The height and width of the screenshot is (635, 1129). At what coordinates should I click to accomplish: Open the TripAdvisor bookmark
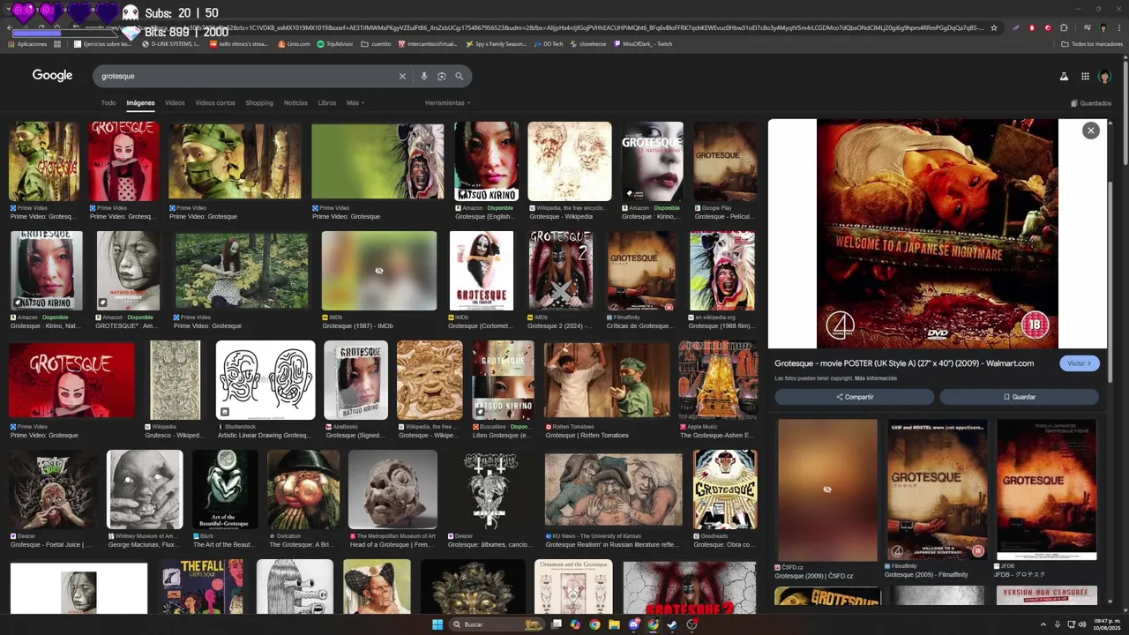(x=335, y=43)
